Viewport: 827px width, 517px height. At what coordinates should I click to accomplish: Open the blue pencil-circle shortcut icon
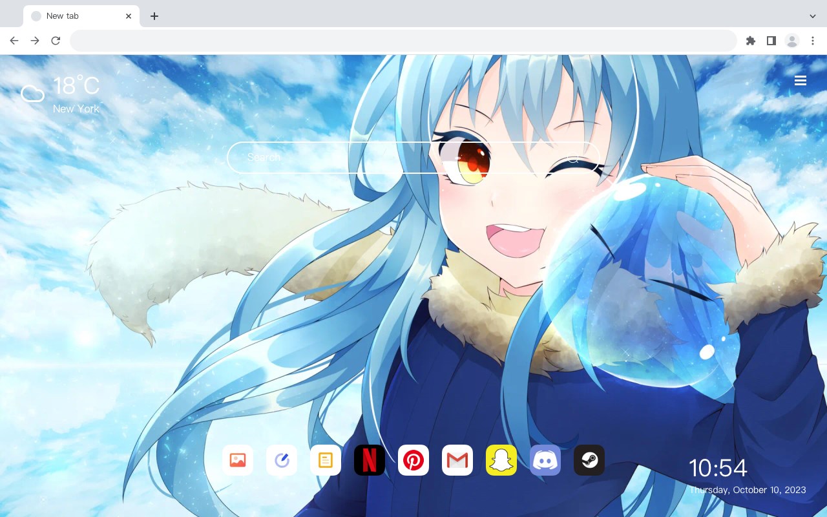(282, 460)
